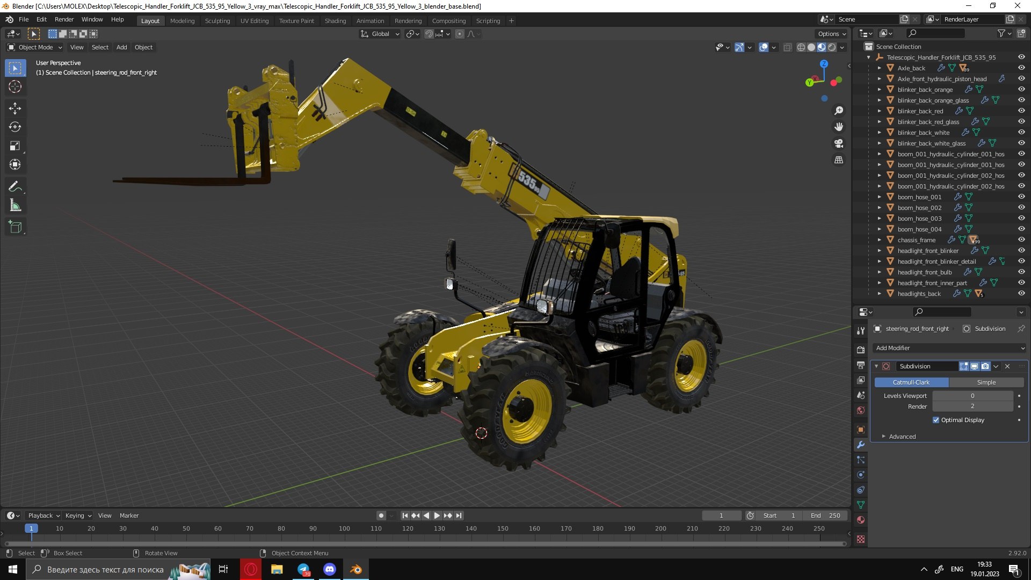Open World properties tab
The height and width of the screenshot is (580, 1031).
pos(861,410)
